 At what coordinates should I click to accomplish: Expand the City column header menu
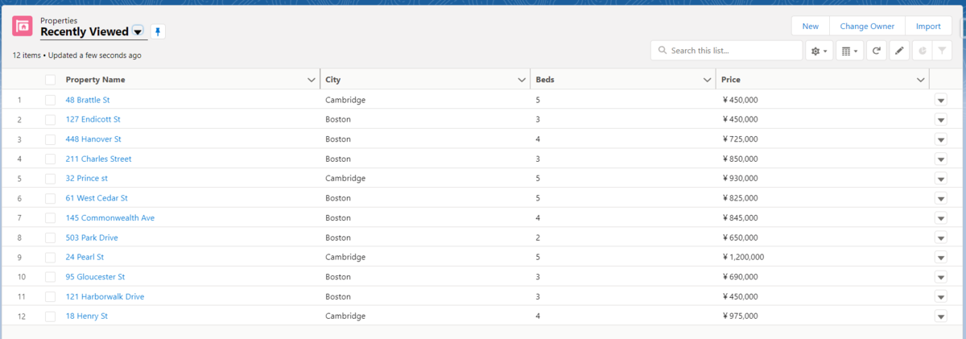pos(522,80)
